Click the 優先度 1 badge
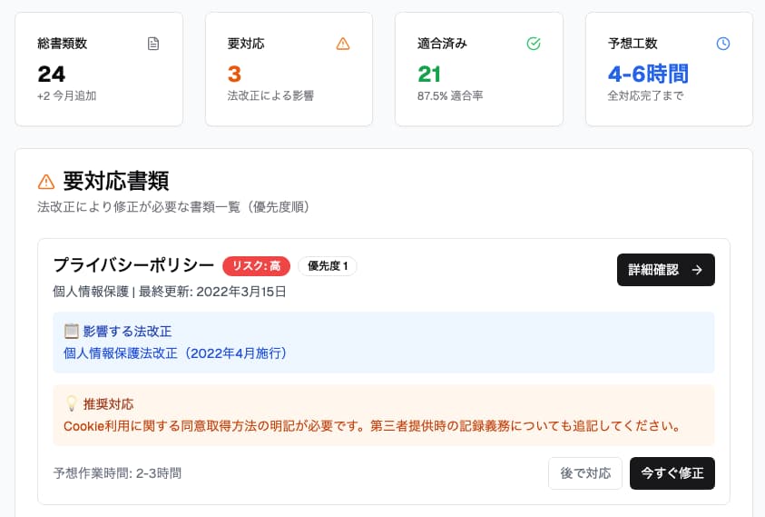The image size is (765, 517). tap(328, 266)
